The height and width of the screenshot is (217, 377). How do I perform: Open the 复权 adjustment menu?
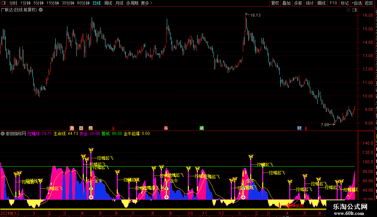275,3
